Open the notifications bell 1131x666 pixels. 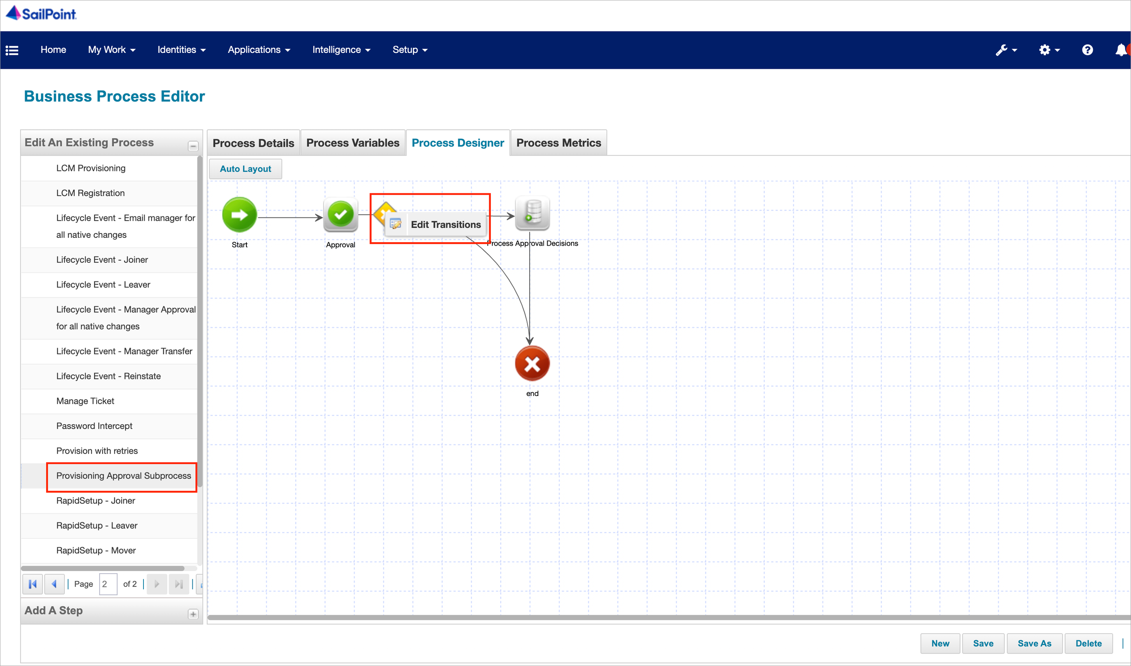click(1121, 50)
